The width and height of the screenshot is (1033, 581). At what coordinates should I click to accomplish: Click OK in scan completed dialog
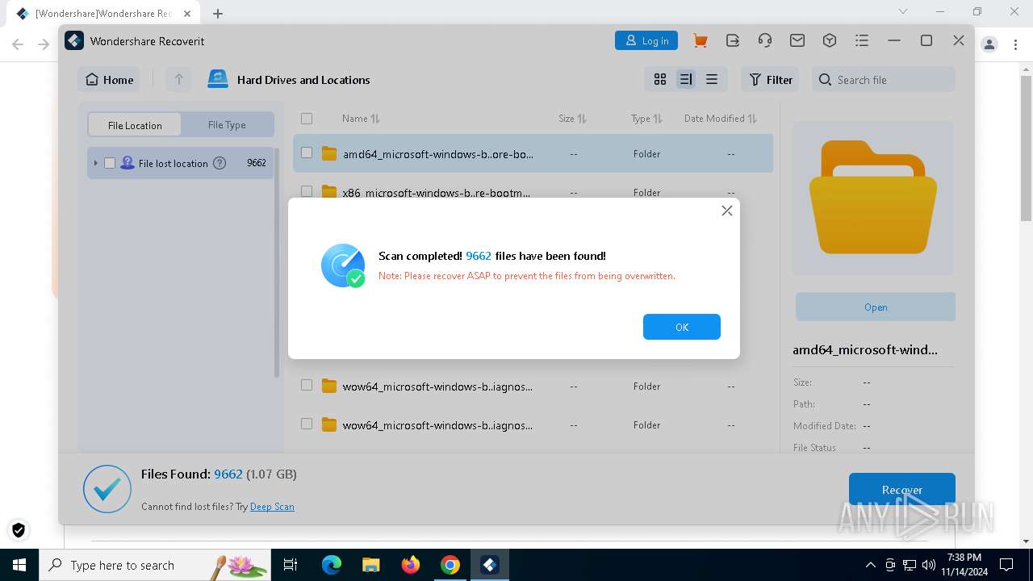point(682,327)
